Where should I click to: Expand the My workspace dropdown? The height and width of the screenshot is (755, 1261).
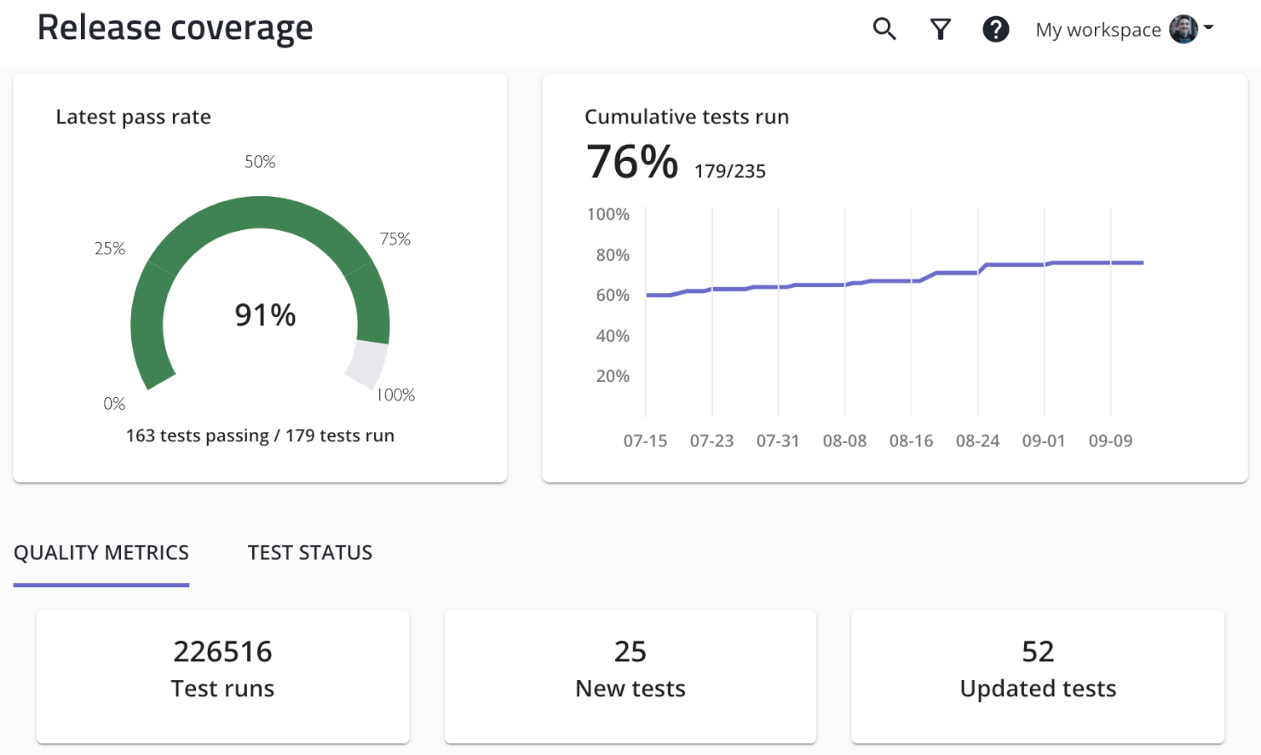click(1097, 29)
